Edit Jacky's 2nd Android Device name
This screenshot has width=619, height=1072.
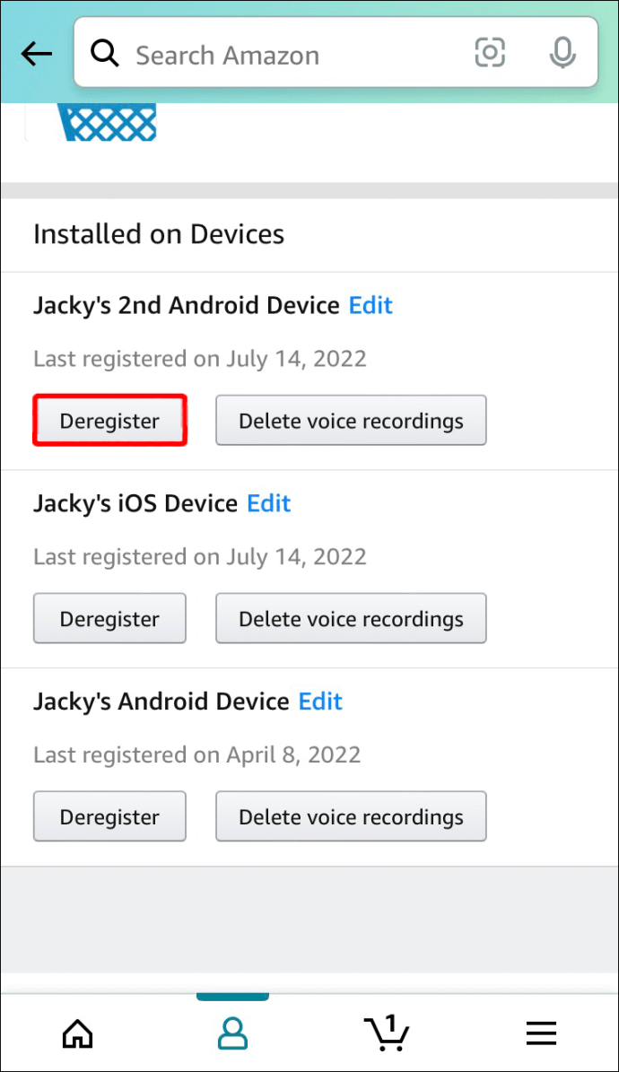(x=371, y=306)
